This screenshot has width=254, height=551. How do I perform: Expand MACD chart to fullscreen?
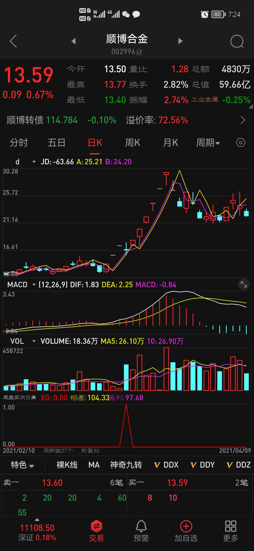[244, 284]
